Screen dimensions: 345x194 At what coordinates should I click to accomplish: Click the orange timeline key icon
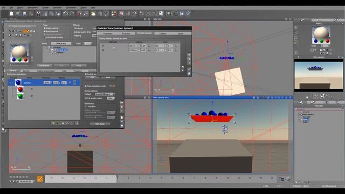pos(40,179)
